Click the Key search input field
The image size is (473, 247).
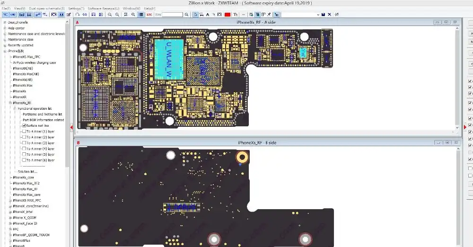click(172, 15)
